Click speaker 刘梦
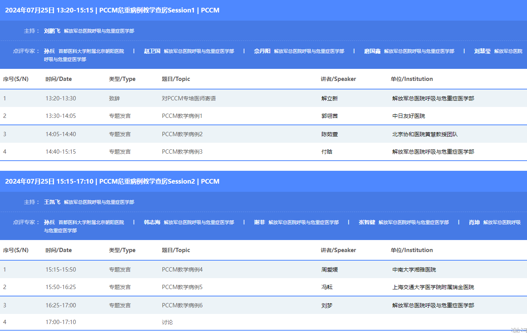Screen dimensions: 527x333 (x=327, y=305)
